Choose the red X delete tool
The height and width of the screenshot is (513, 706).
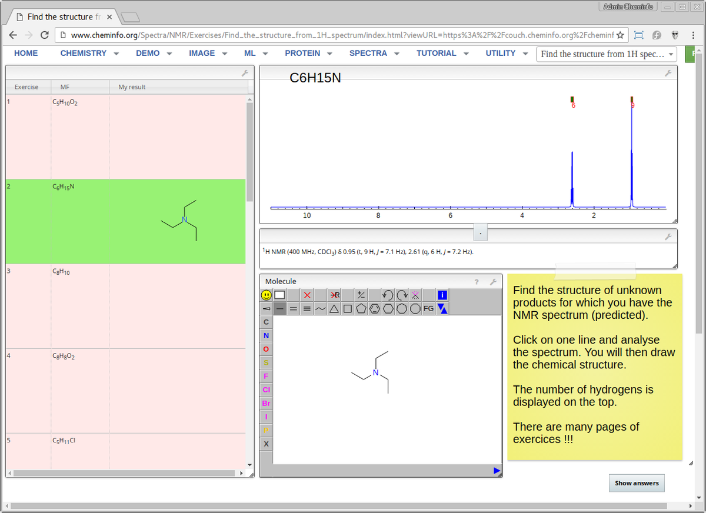(307, 295)
